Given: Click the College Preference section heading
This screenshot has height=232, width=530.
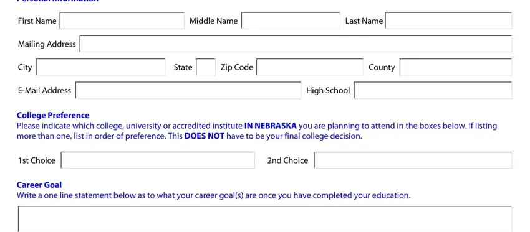Looking at the screenshot, I should click(x=53, y=115).
